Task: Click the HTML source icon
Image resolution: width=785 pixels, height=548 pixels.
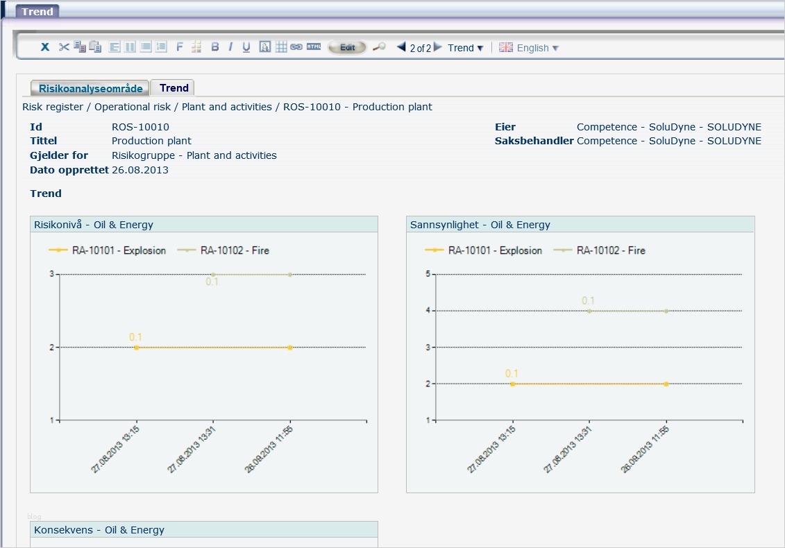Action: 314,47
